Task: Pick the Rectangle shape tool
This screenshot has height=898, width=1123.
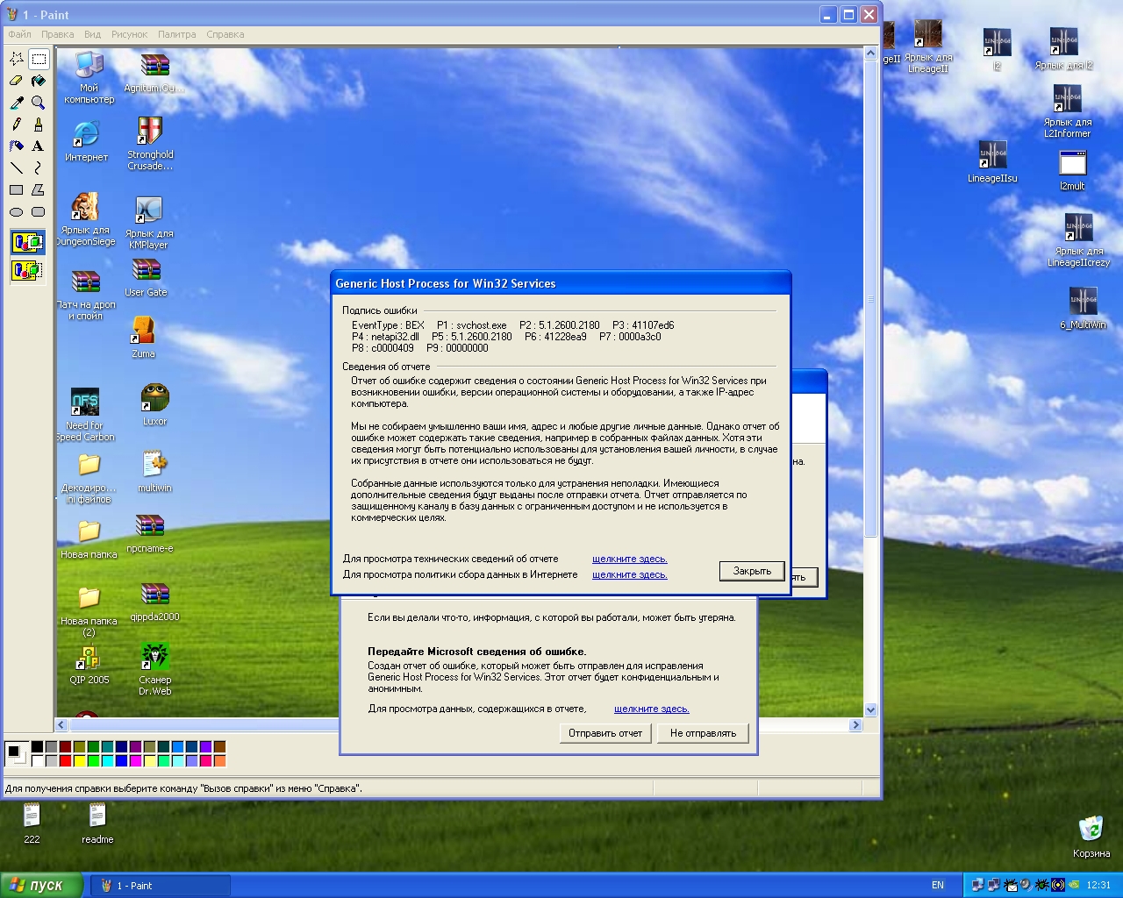Action: [17, 189]
